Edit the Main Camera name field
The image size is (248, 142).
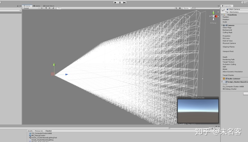pos(238,9)
